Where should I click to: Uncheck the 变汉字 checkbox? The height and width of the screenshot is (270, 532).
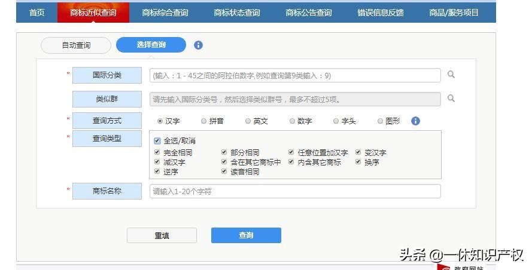(358, 152)
